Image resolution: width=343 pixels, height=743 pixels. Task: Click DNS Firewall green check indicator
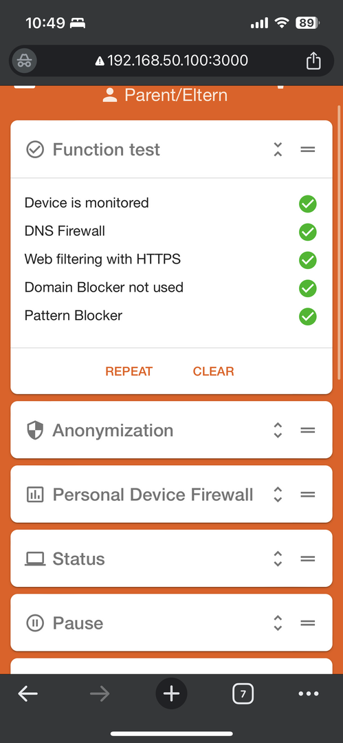pyautogui.click(x=307, y=232)
